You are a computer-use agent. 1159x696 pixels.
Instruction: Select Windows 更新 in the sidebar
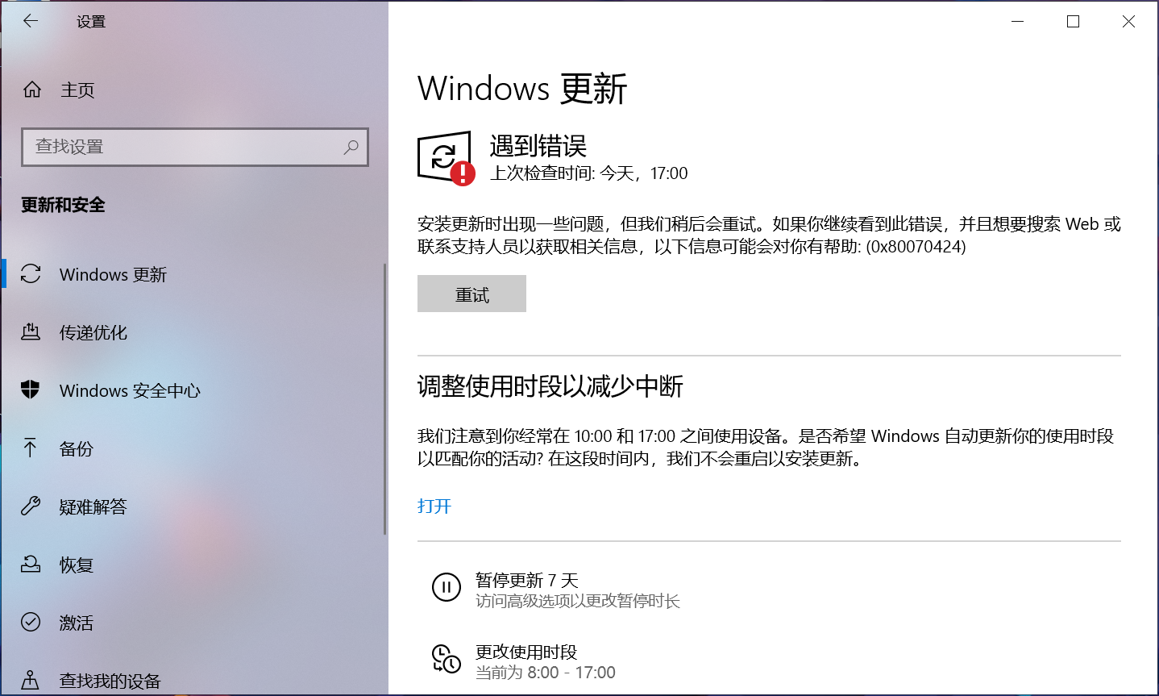click(111, 274)
